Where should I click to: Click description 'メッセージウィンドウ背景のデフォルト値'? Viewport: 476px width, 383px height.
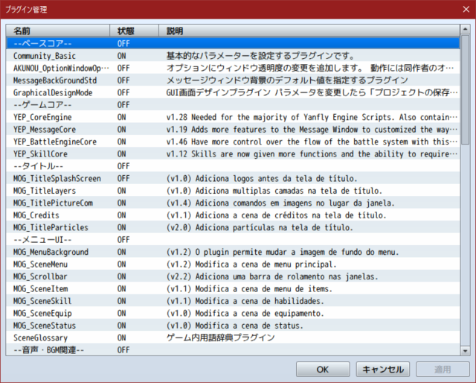[287, 80]
